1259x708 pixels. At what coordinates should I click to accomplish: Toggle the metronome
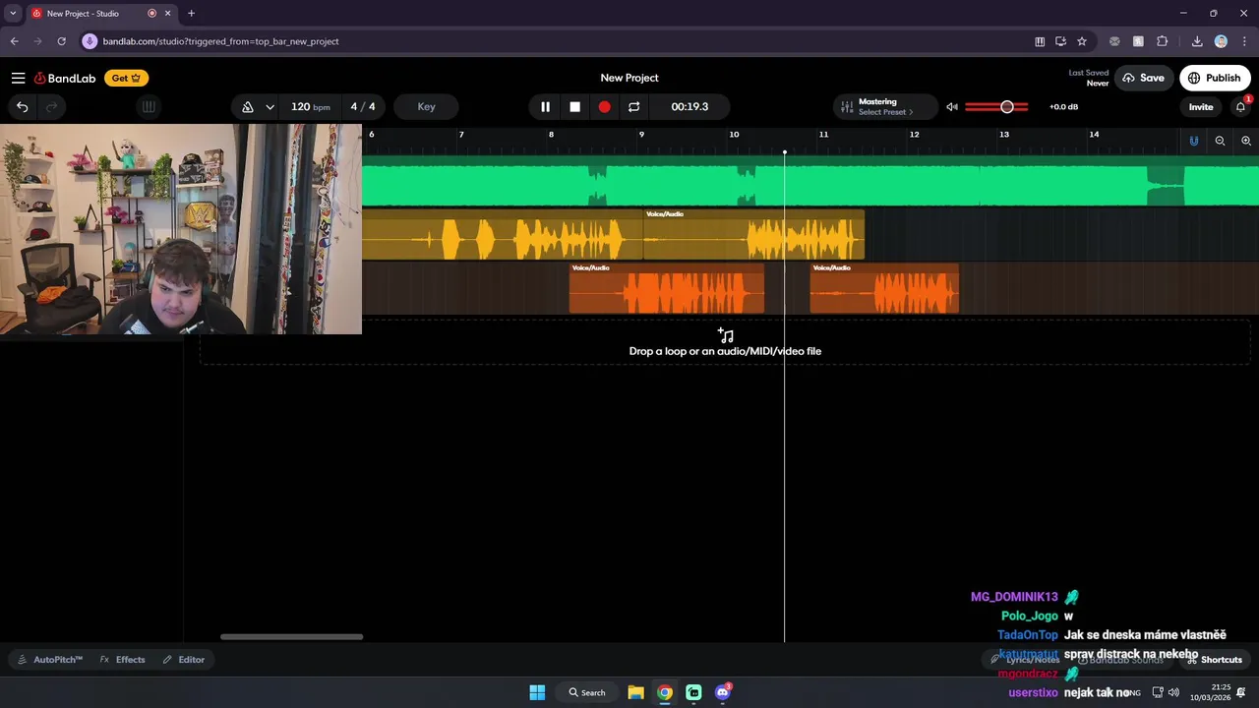[248, 106]
